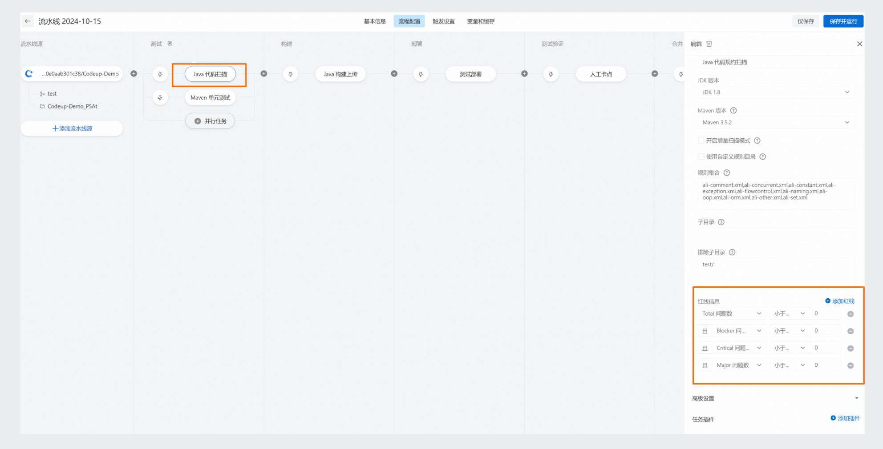This screenshot has width=883, height=449.
Task: Click the lightning icon before Java 构建上传
Action: (x=291, y=74)
